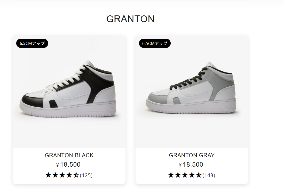Click the GRANTON collection heading
The image size is (284, 191).
tap(130, 19)
